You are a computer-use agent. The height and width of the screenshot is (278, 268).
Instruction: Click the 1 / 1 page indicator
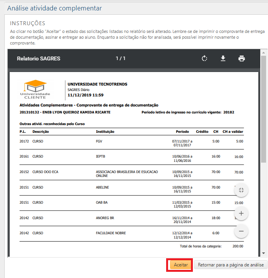[x=120, y=58]
